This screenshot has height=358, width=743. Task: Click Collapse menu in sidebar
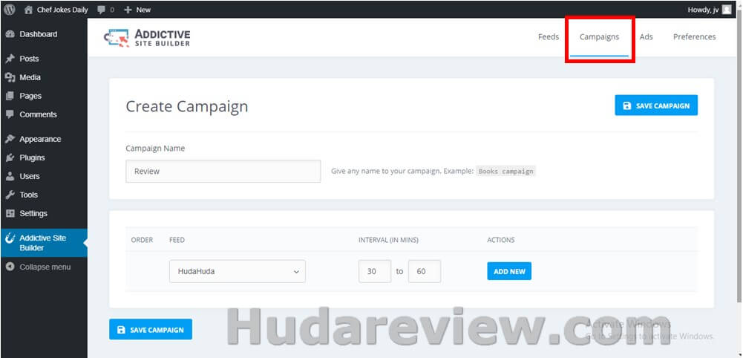click(44, 267)
